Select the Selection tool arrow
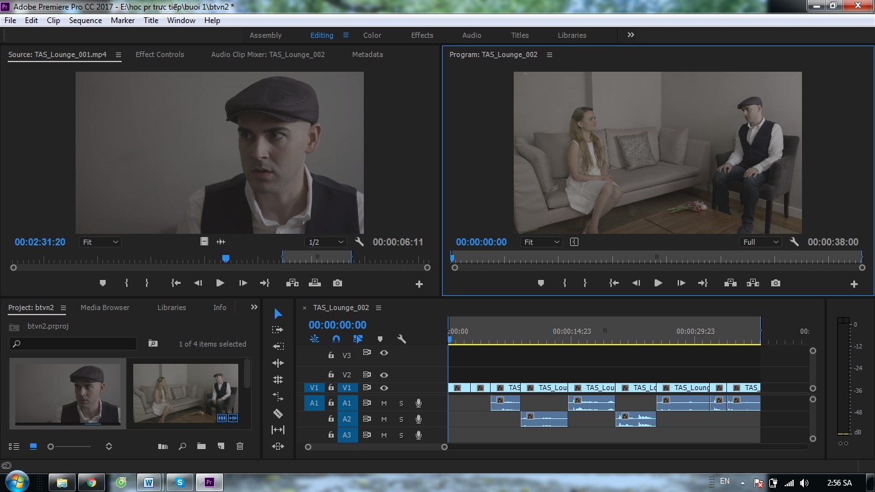This screenshot has height=492, width=875. click(278, 313)
